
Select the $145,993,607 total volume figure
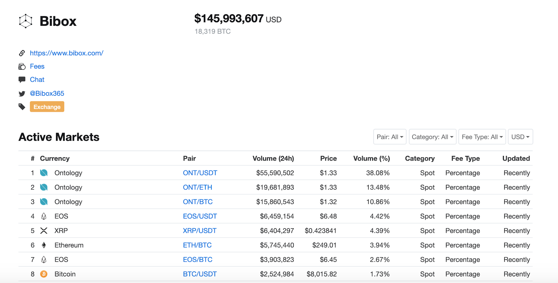229,18
